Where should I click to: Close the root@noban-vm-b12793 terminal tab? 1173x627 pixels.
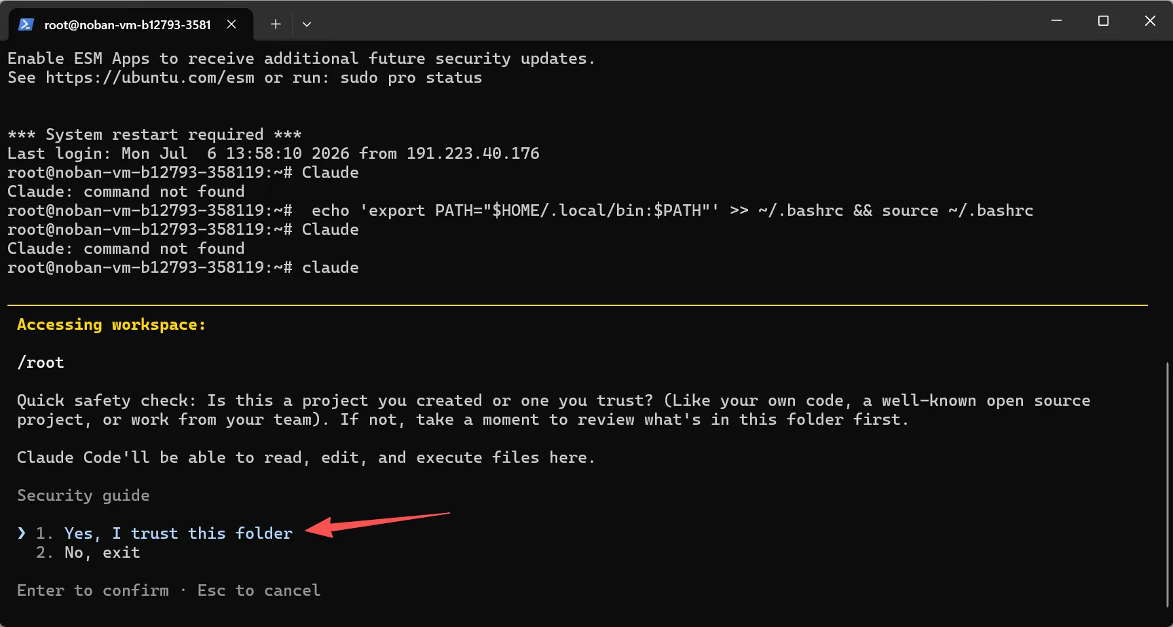(x=231, y=24)
